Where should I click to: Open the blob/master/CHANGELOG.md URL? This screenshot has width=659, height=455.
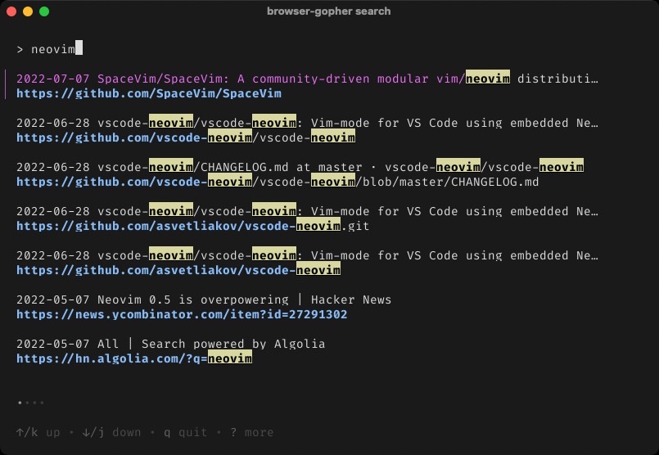pos(278,182)
